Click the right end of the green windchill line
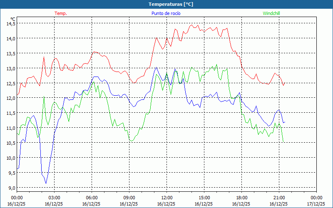333x208 pixels. click(283, 142)
